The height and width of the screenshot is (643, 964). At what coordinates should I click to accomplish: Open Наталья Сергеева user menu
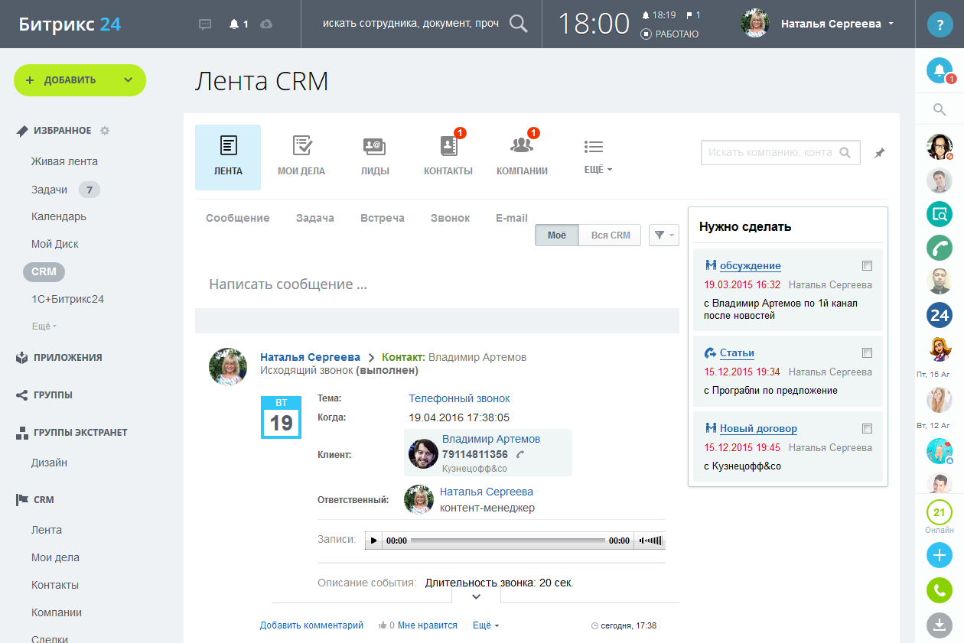click(837, 24)
